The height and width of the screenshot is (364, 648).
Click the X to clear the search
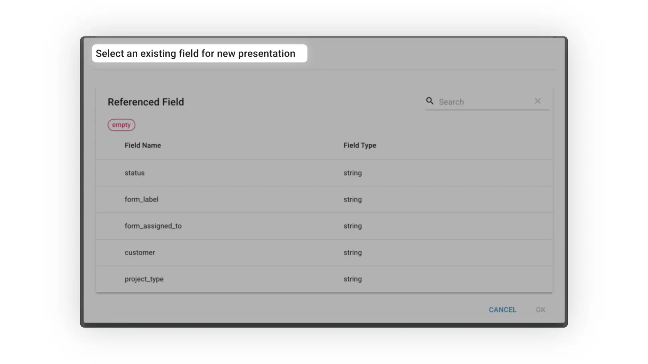538,101
